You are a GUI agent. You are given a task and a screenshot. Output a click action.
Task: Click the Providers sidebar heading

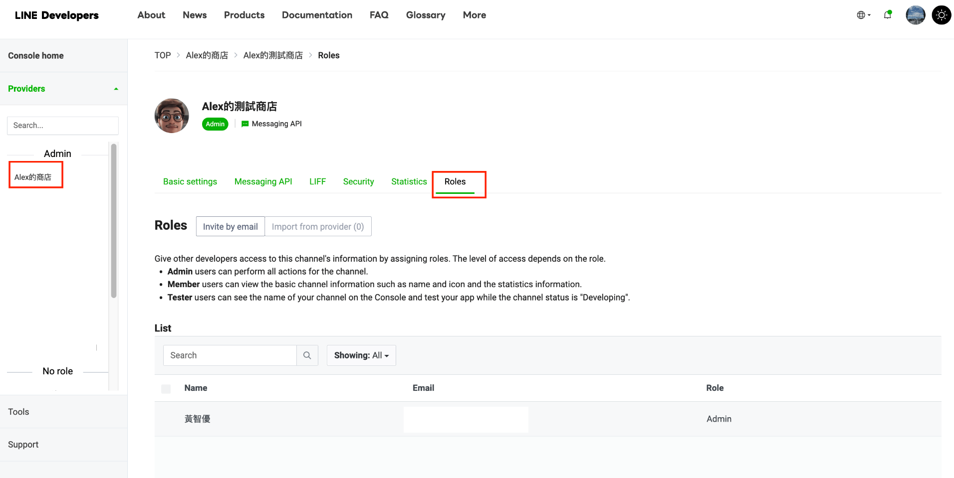[x=26, y=89]
